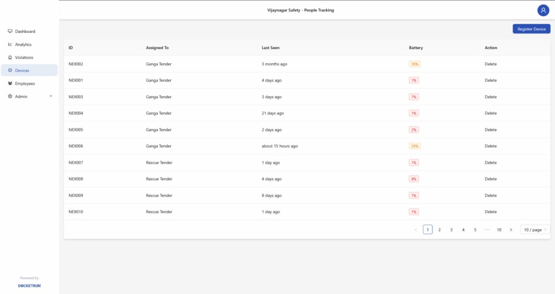
Task: Go to page 3
Action: click(451, 230)
